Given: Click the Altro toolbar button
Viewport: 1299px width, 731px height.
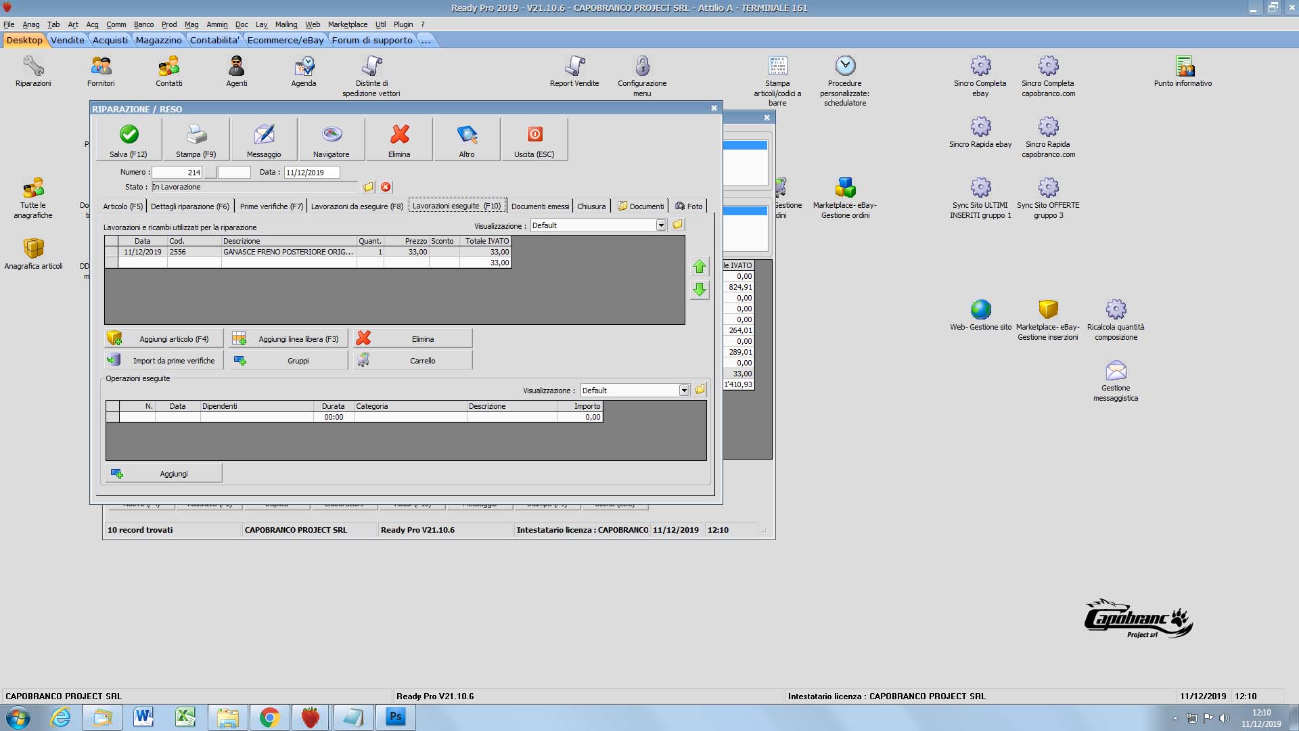Looking at the screenshot, I should (x=467, y=139).
